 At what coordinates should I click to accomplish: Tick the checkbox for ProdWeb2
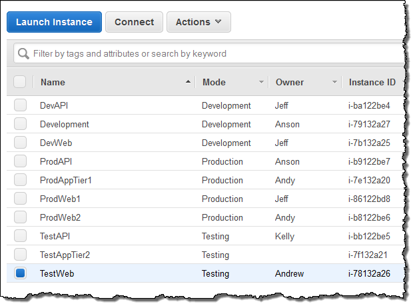click(20, 217)
